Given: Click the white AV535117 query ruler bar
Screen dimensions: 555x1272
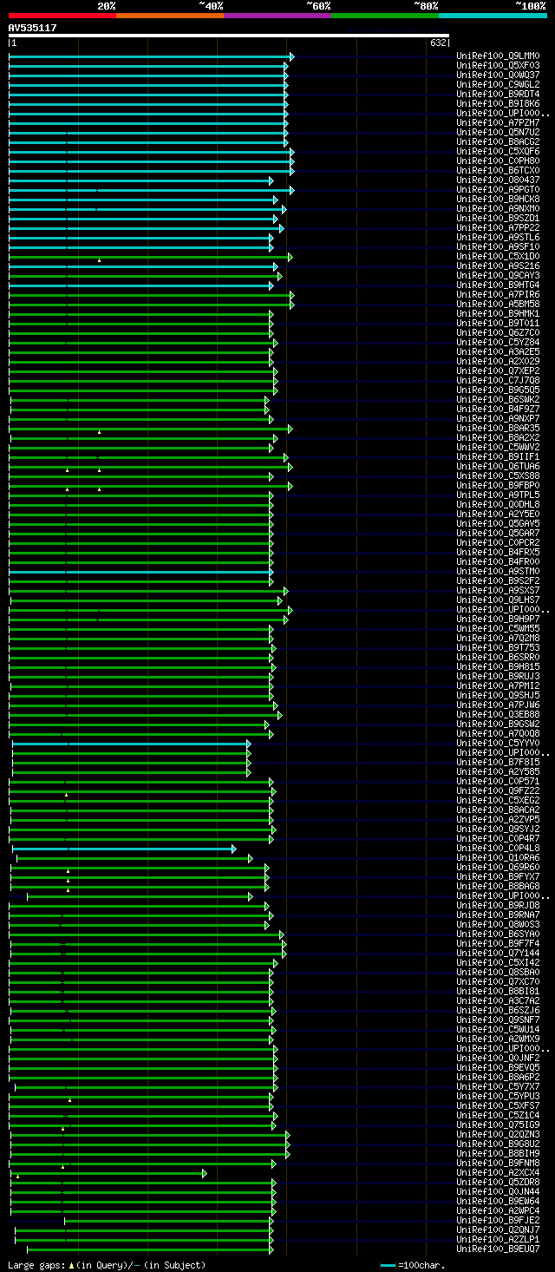Looking at the screenshot, I should [229, 36].
